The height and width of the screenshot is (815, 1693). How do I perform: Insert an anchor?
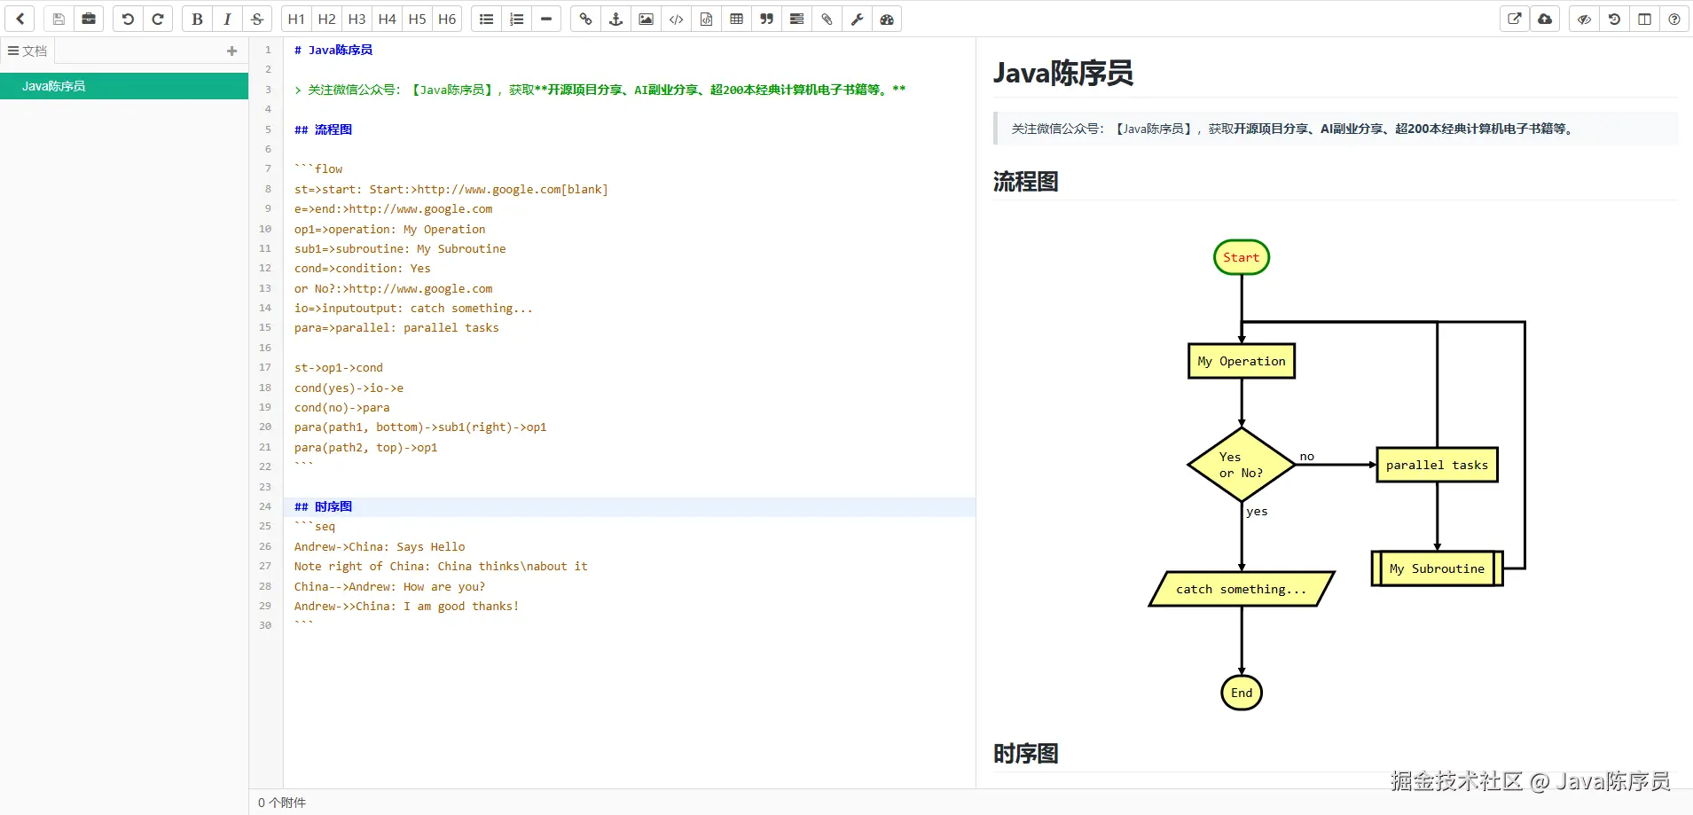615,19
